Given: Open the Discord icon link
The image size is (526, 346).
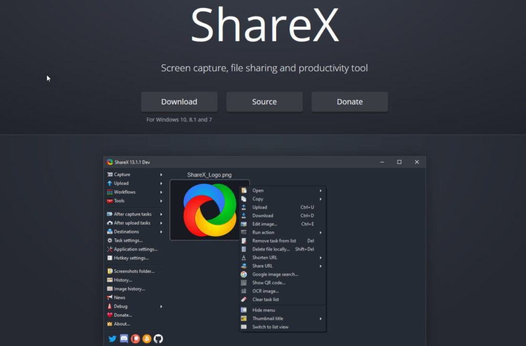Looking at the screenshot, I should 124,339.
